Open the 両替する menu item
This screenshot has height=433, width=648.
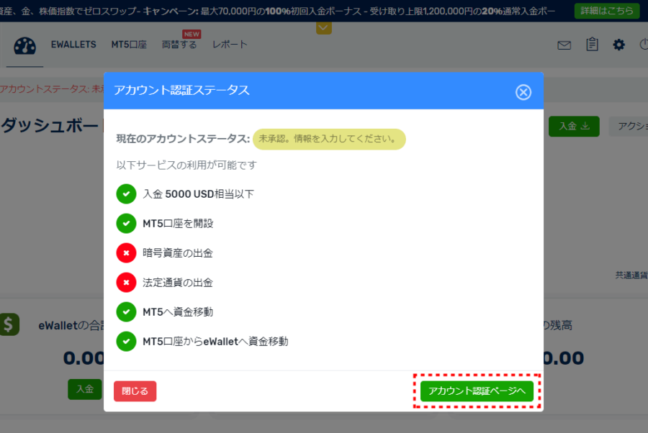point(179,45)
